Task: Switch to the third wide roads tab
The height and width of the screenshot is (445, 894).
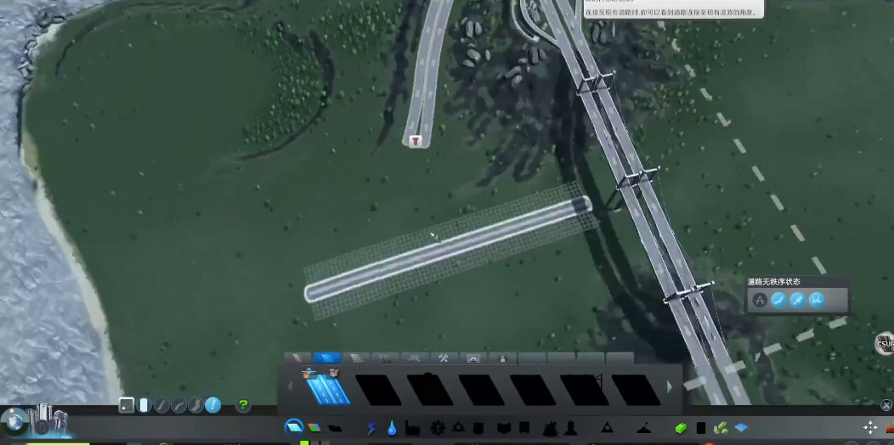Action: [356, 358]
